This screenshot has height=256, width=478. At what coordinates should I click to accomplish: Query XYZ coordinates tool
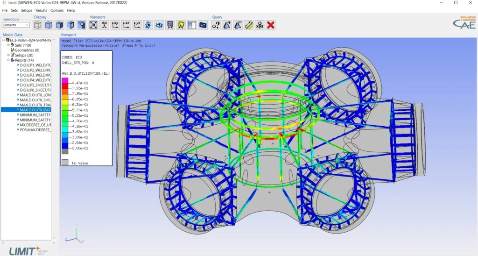click(260, 25)
